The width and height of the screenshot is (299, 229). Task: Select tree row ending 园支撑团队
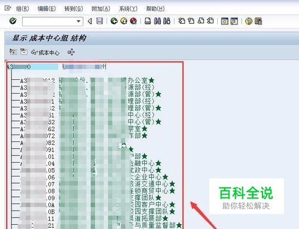pyautogui.click(x=97, y=212)
